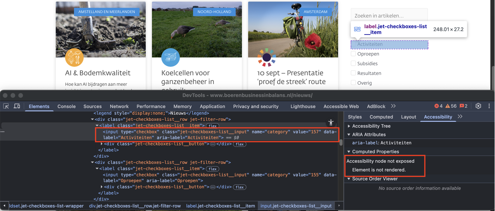Click the accessibility tree toggle icon
Screen dimensions: 495x211
[331, 123]
